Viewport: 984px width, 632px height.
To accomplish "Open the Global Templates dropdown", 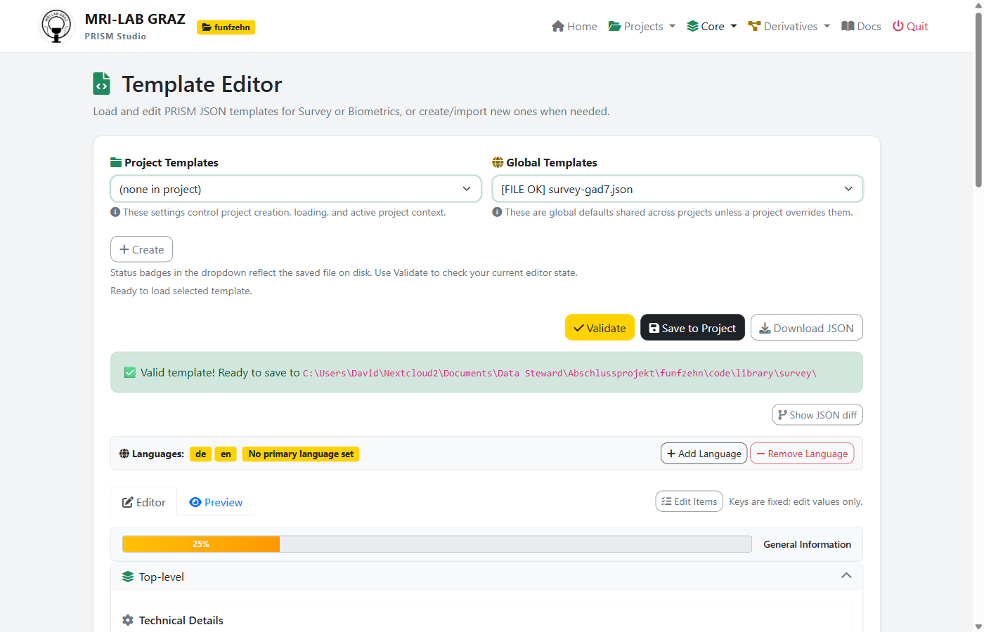I will coord(678,189).
